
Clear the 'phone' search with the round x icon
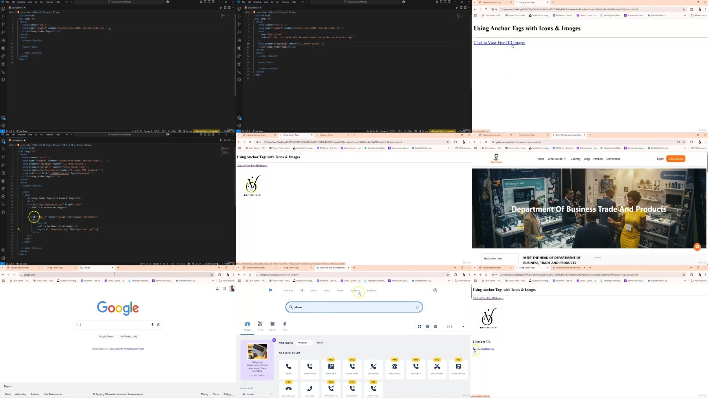click(417, 307)
